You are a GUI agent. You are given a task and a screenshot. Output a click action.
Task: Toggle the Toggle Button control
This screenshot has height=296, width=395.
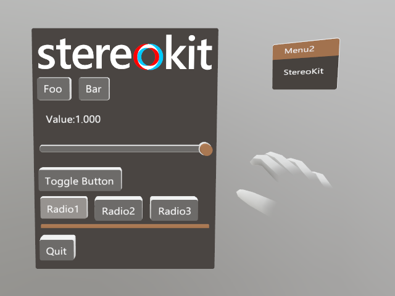click(80, 179)
